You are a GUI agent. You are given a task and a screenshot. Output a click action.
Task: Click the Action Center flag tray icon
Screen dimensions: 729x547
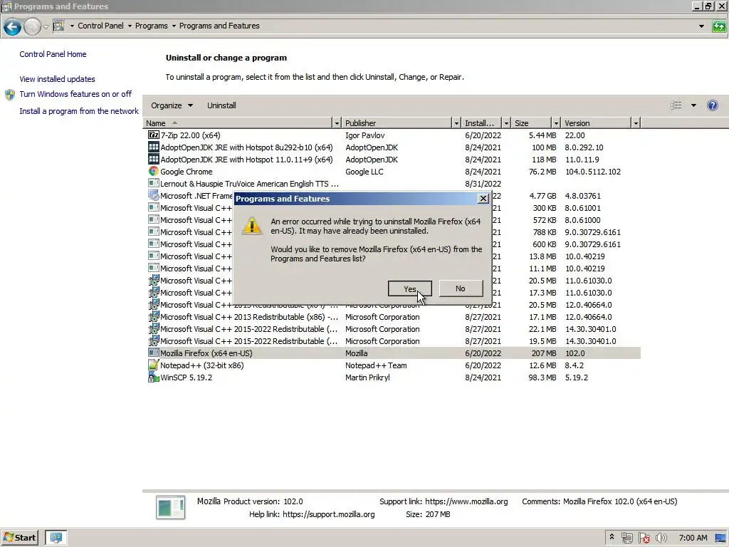644,538
